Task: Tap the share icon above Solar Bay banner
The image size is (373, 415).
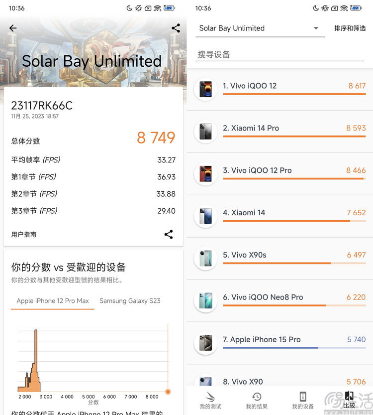Action: [176, 28]
